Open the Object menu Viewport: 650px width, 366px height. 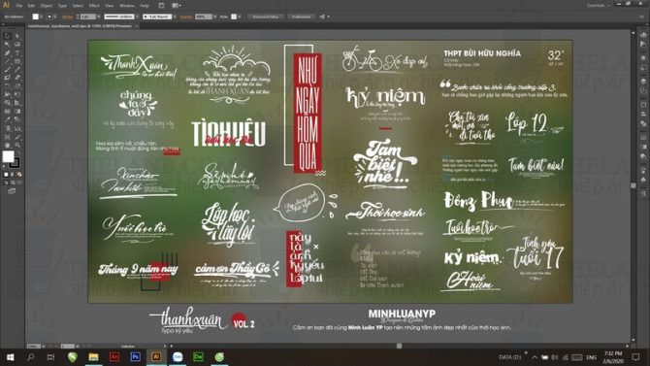click(x=47, y=6)
